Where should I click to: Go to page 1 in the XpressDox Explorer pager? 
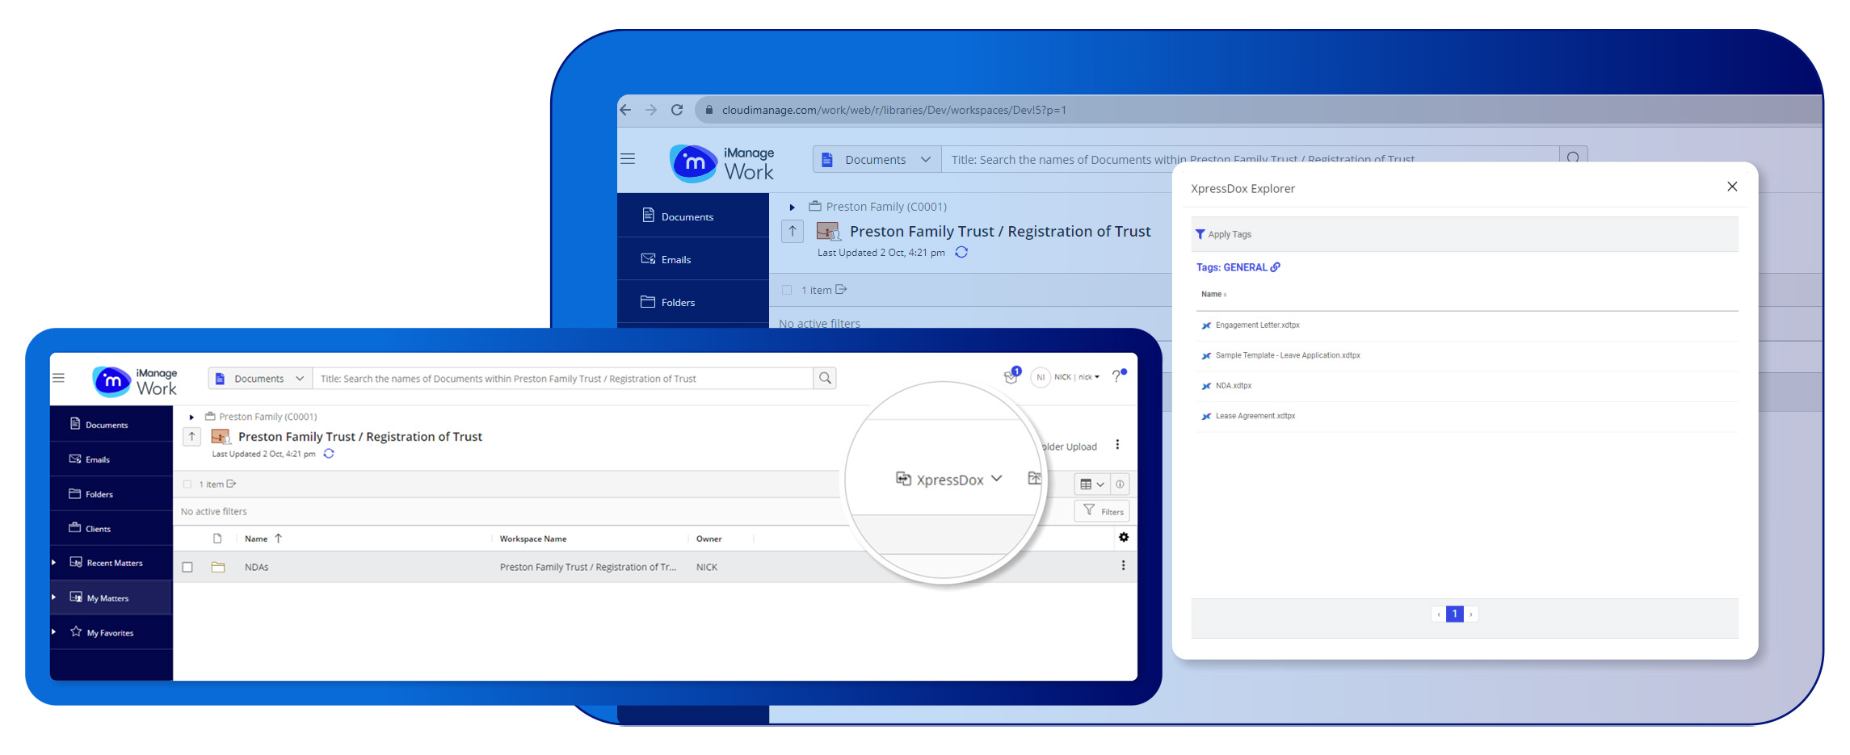point(1455,614)
